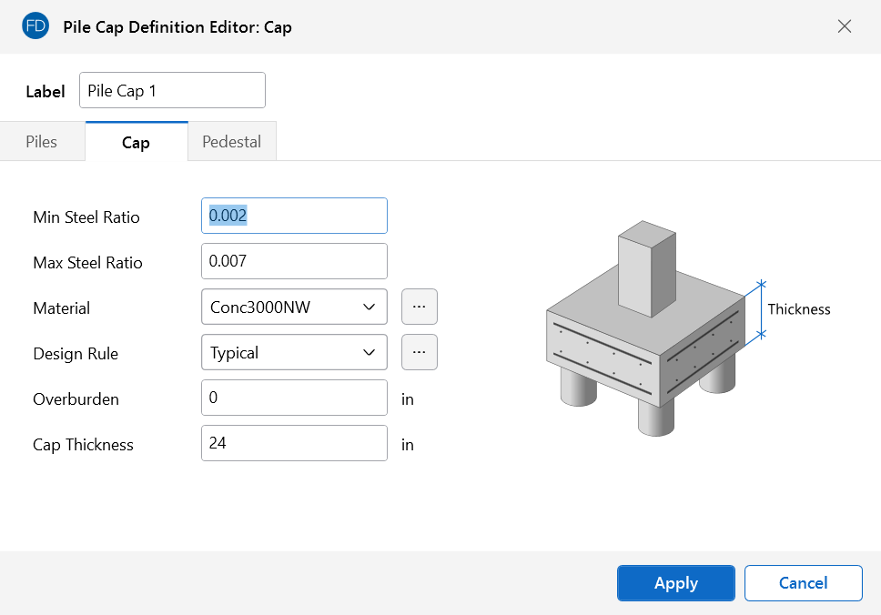Screen dimensions: 881x615
Task: Open the Pedestal tab
Action: [231, 142]
